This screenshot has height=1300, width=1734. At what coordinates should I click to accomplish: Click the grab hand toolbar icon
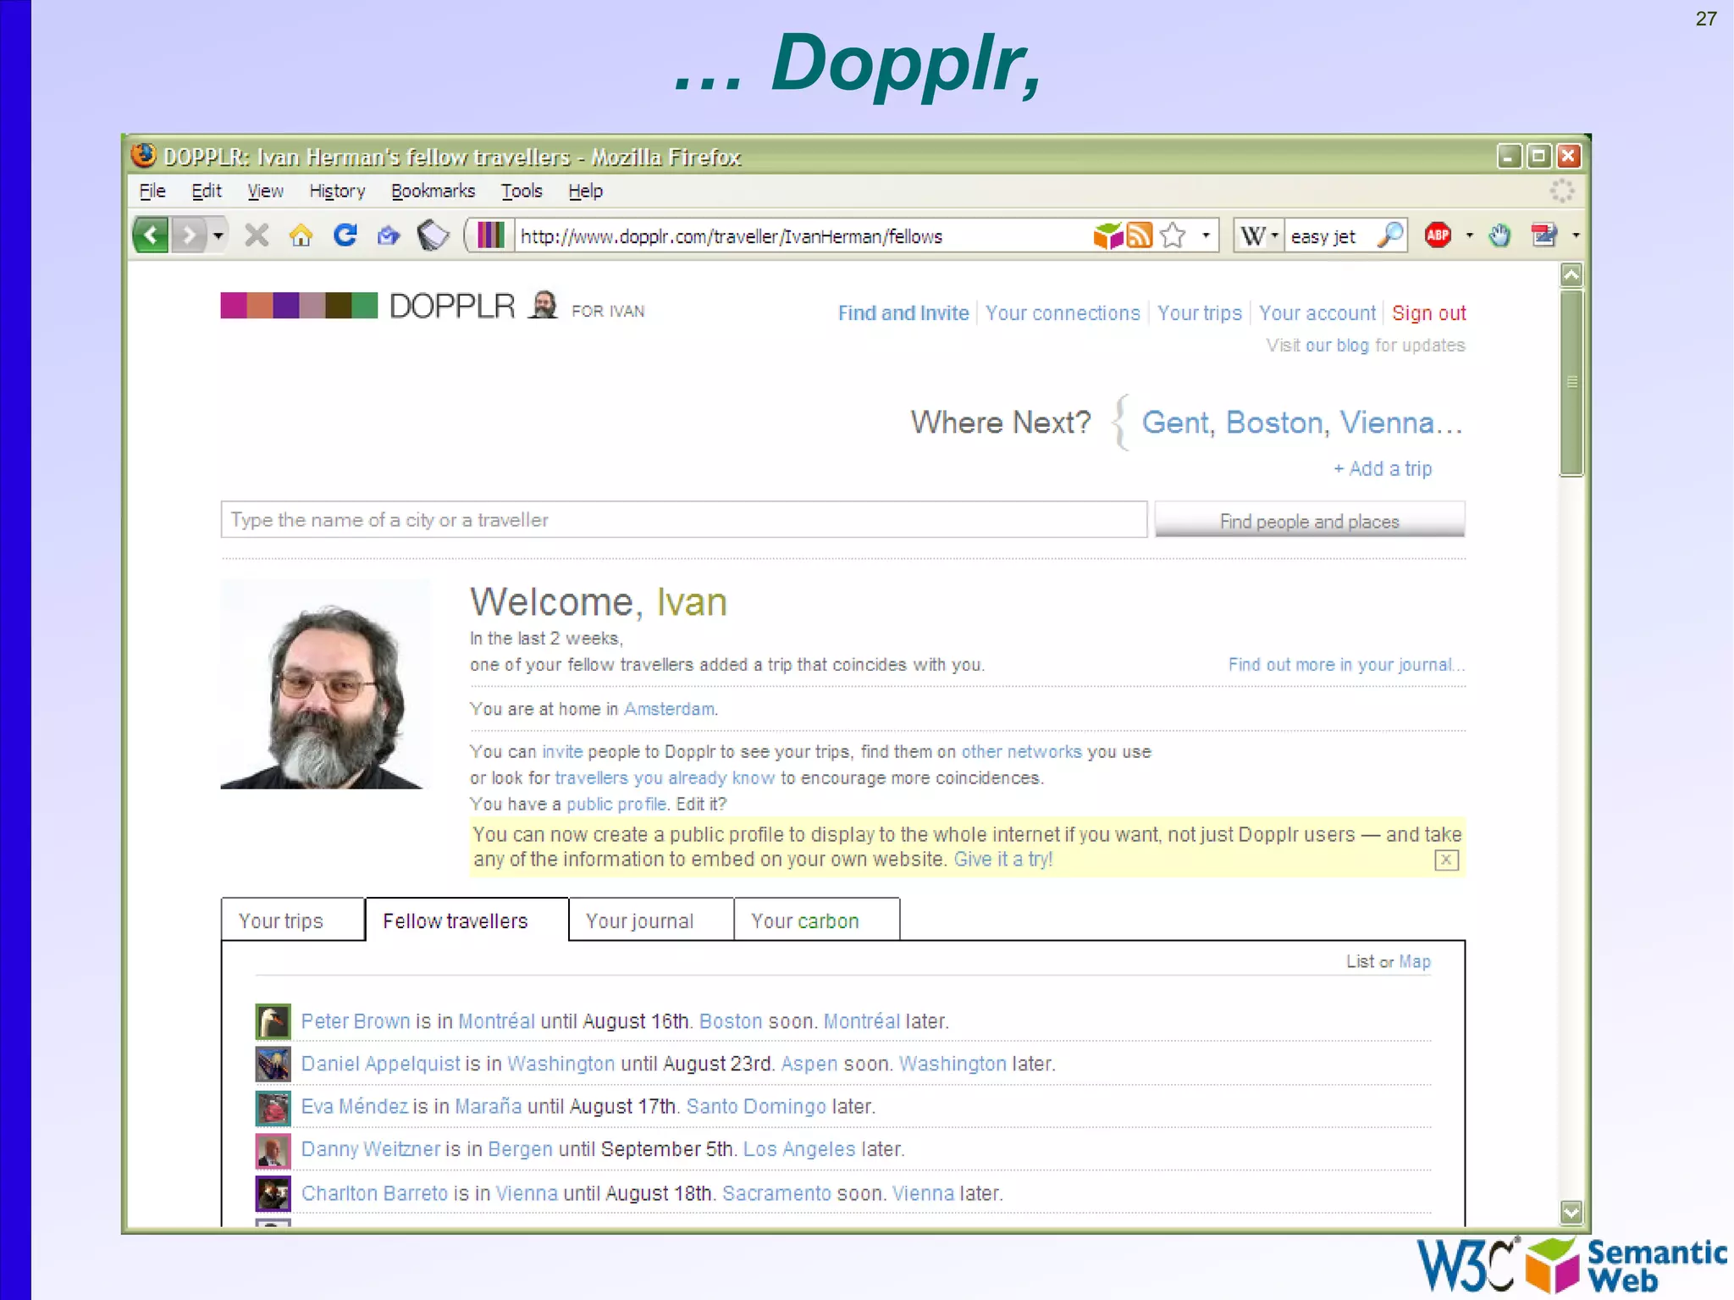[x=1499, y=235]
